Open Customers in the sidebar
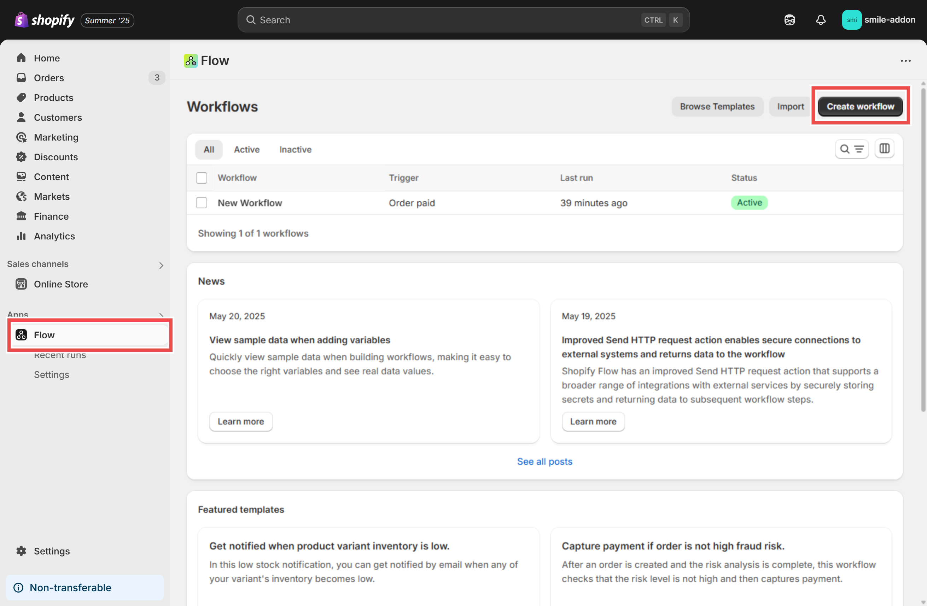The width and height of the screenshot is (927, 606). (58, 118)
